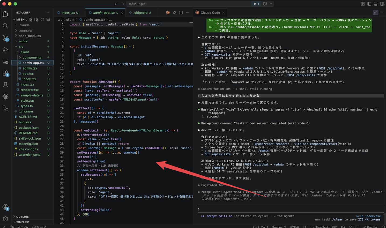Viewport: 386px width, 228px height.
Task: Open Source Control view with 21 badge
Action: 5,38
